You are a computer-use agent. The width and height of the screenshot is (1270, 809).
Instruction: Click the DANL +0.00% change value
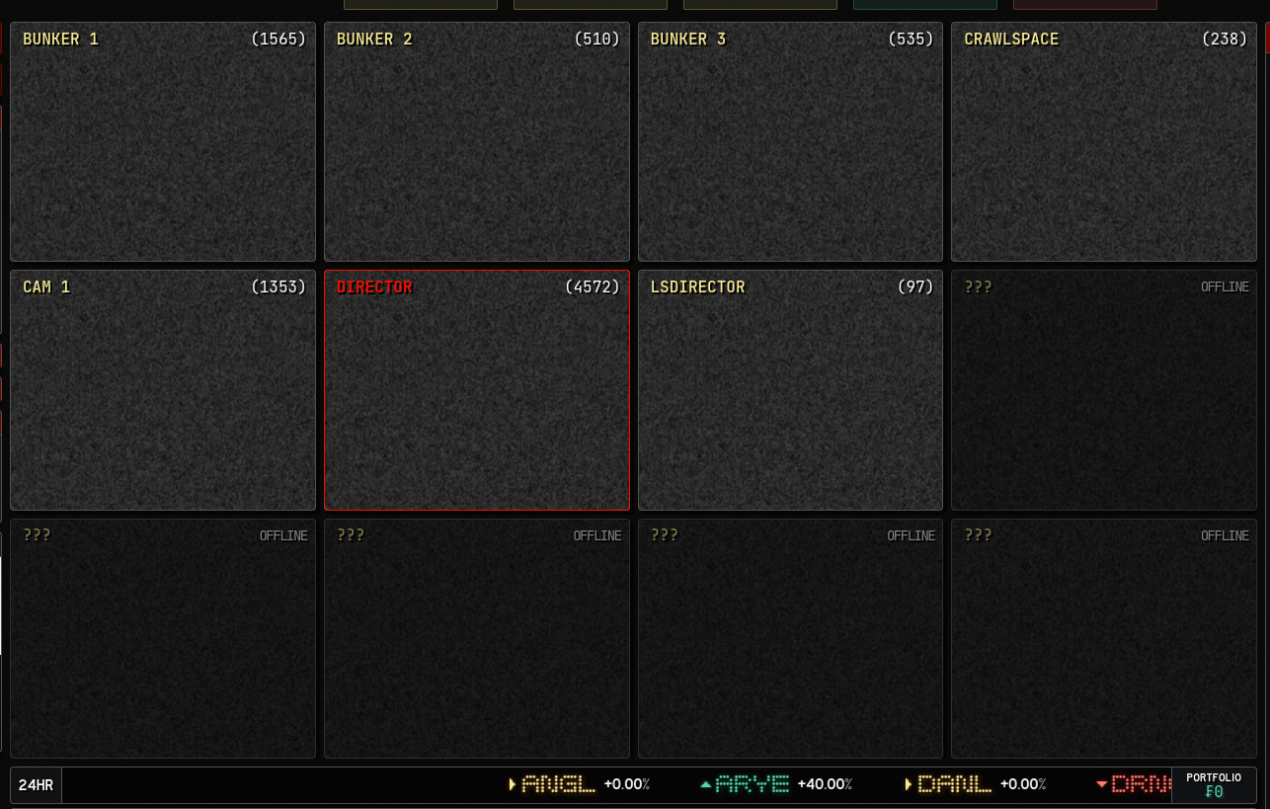pos(1023,784)
